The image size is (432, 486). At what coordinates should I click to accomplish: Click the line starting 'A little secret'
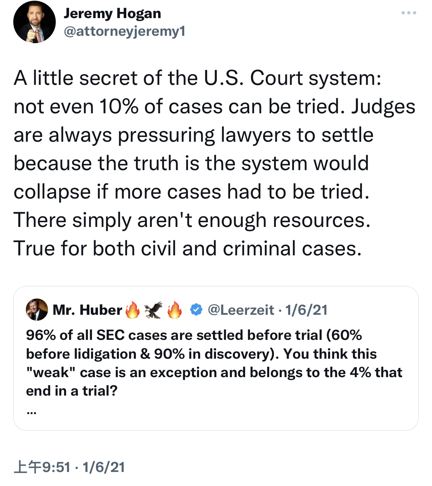coord(198,78)
